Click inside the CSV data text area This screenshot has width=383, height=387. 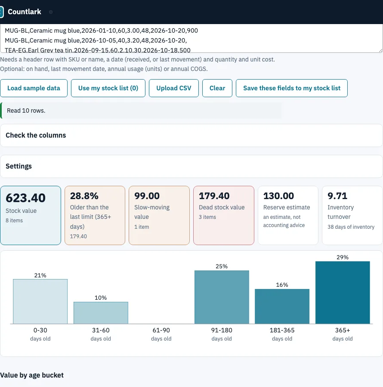pos(191,38)
